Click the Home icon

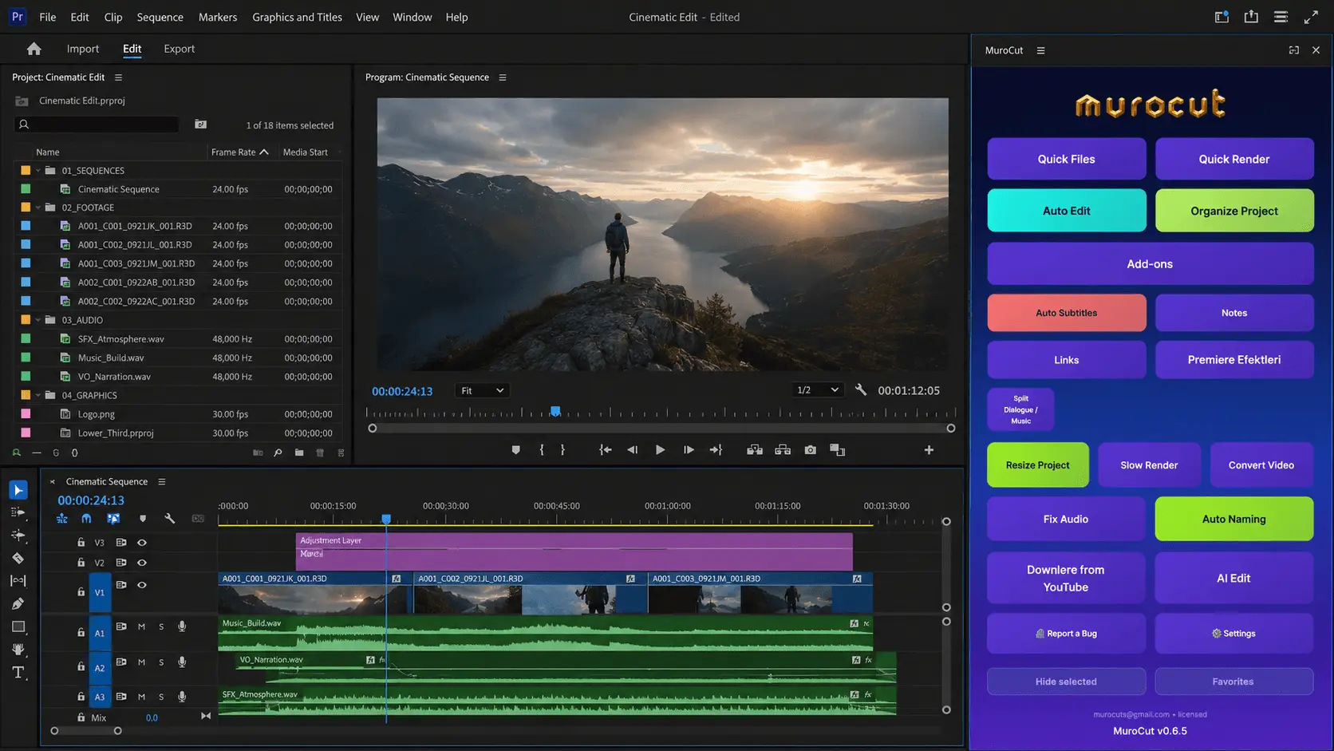(x=34, y=49)
